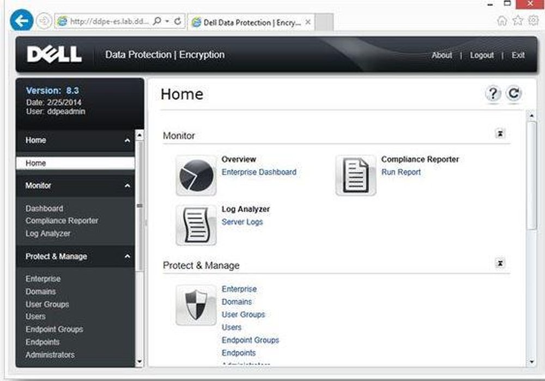Click the Overview pie chart icon
The height and width of the screenshot is (381, 545).
click(196, 176)
